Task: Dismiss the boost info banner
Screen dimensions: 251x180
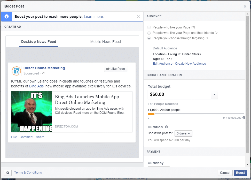Action: click(x=138, y=16)
